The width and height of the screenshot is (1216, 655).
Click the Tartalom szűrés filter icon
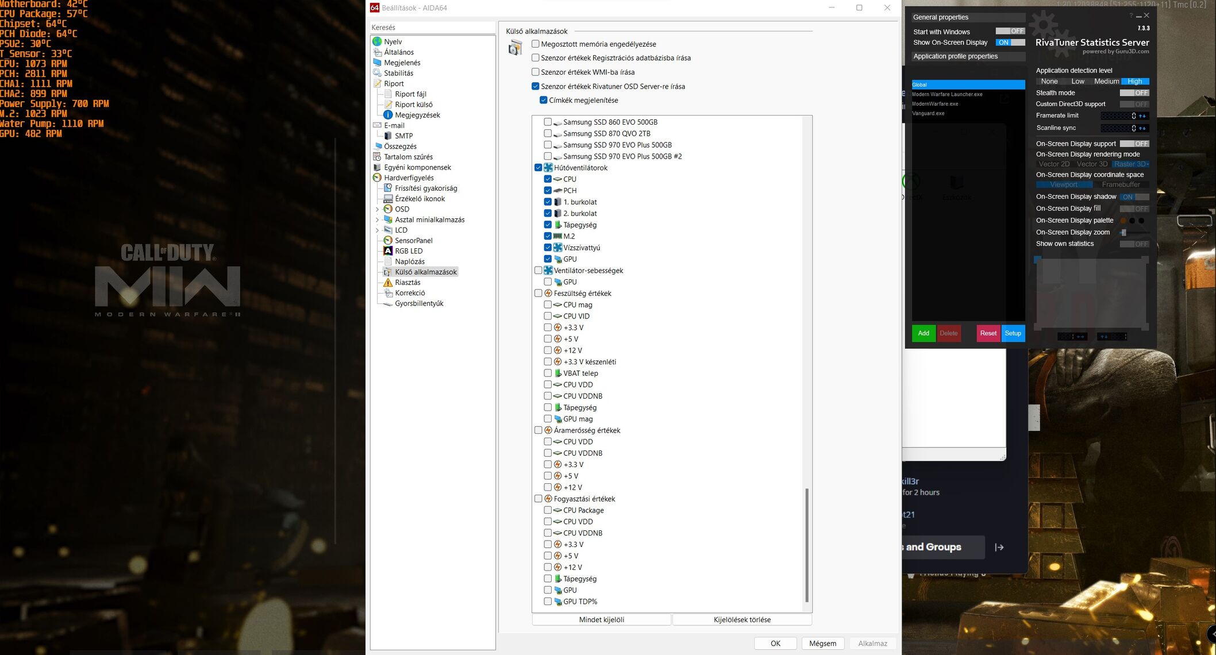tap(377, 157)
